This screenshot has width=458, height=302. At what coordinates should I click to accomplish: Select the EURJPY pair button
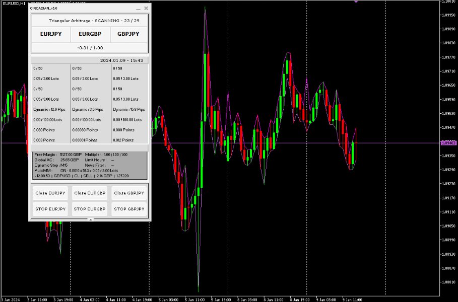[x=51, y=34]
